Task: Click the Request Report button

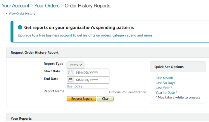Action: coord(81,99)
